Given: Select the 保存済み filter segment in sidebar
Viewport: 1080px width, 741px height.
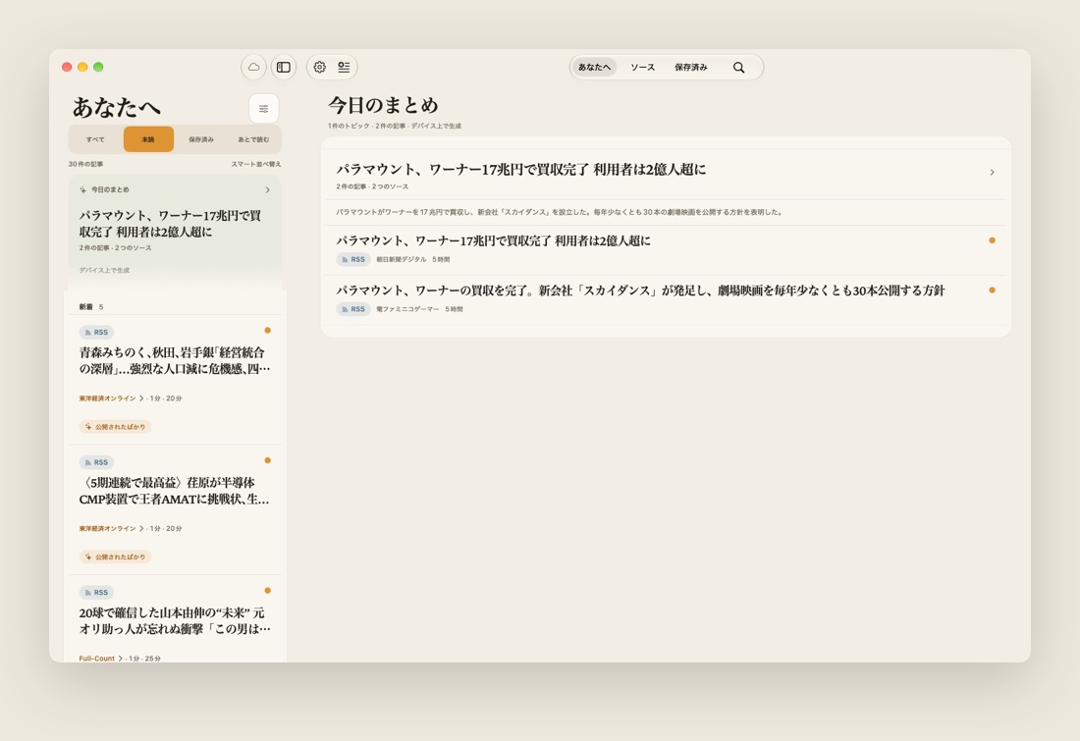Looking at the screenshot, I should (201, 139).
